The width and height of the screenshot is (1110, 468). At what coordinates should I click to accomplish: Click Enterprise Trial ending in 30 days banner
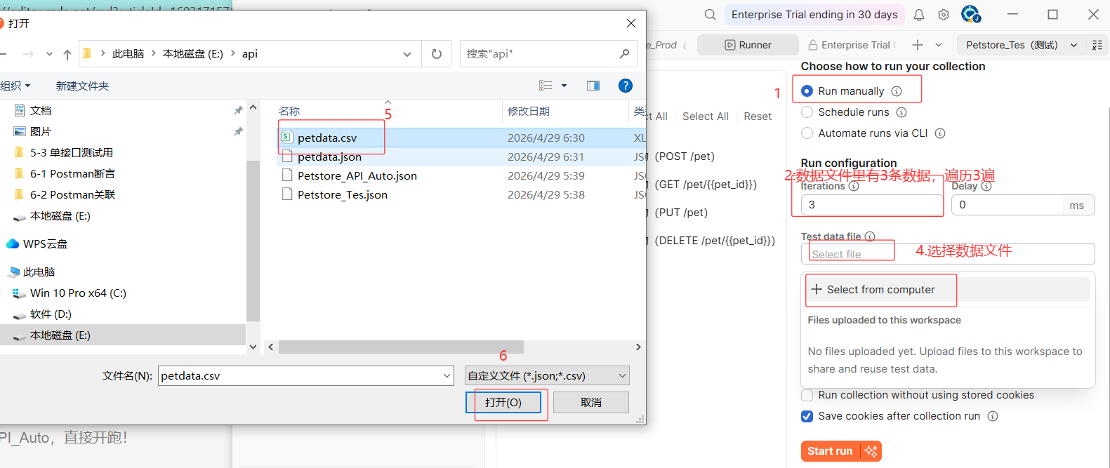click(x=814, y=15)
